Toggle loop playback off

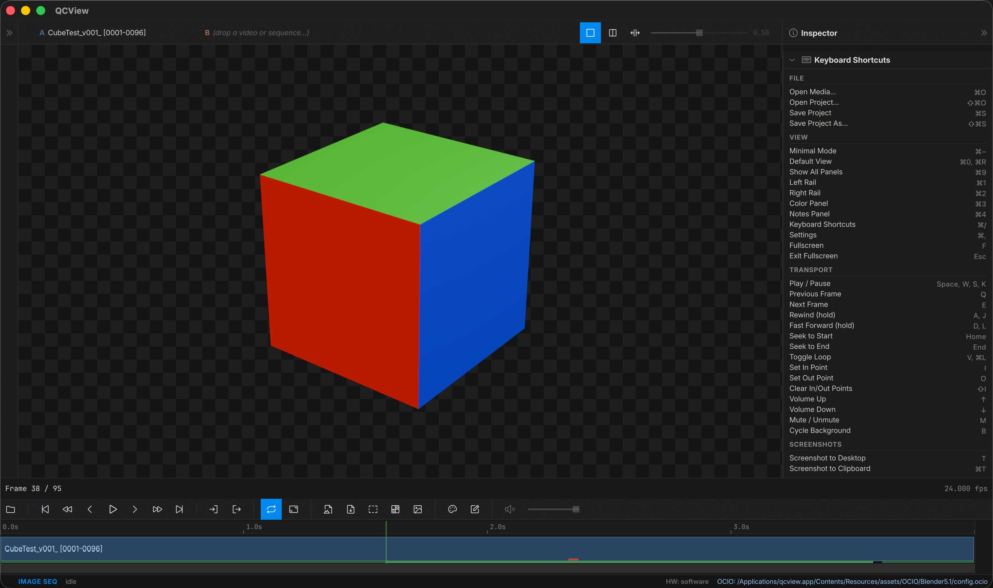tap(271, 509)
